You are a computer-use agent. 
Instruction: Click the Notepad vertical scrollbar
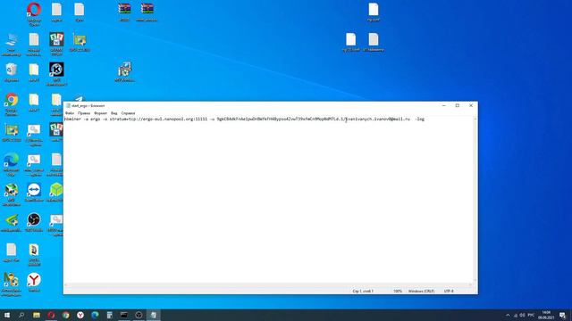[x=475, y=200]
